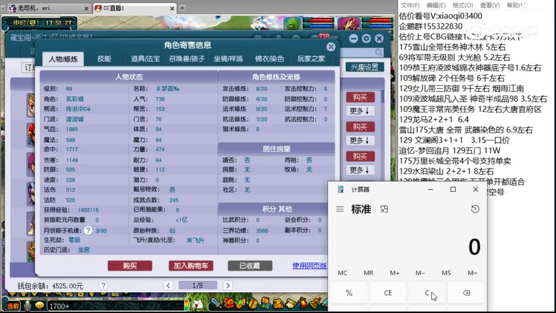
Task: Go to previous page arrow
Action: click(x=169, y=286)
